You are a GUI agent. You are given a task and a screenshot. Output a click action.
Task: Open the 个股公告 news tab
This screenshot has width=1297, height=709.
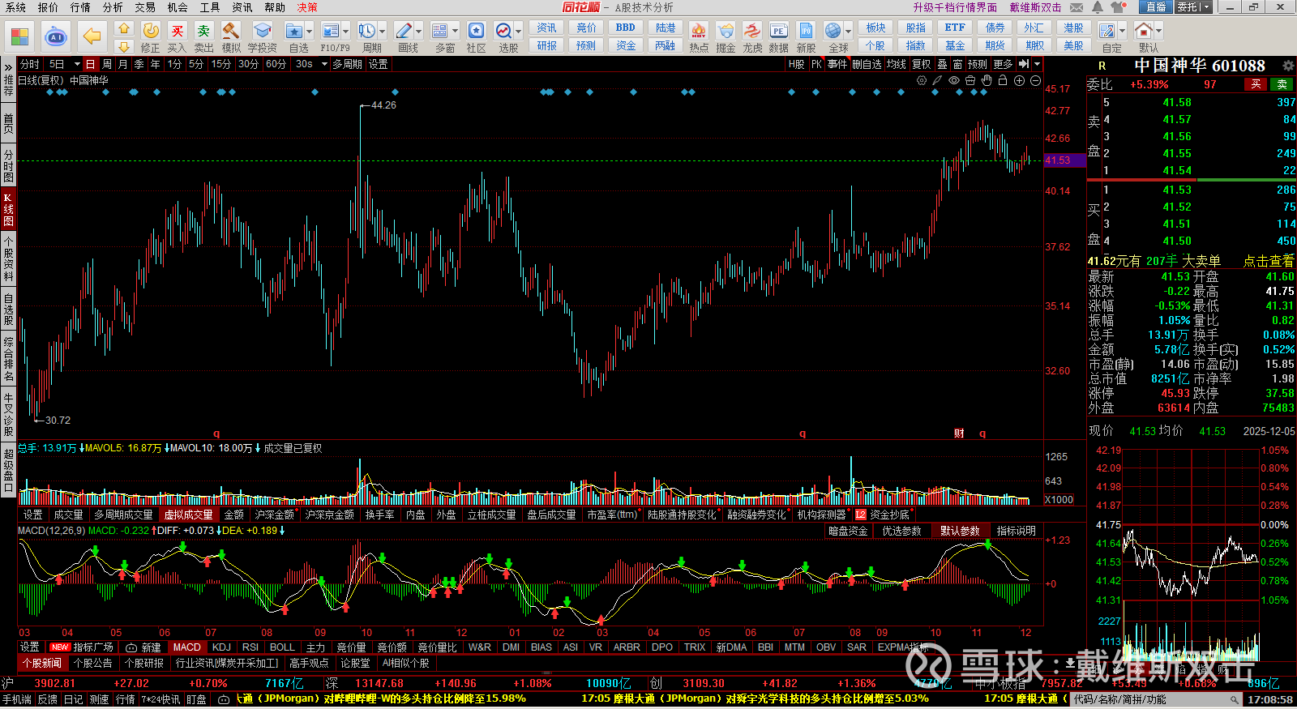pyautogui.click(x=92, y=663)
